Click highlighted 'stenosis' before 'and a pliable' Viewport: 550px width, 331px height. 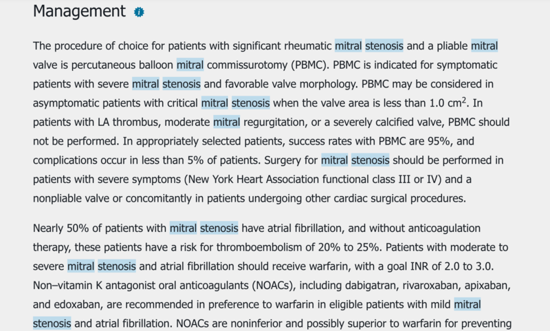click(385, 47)
